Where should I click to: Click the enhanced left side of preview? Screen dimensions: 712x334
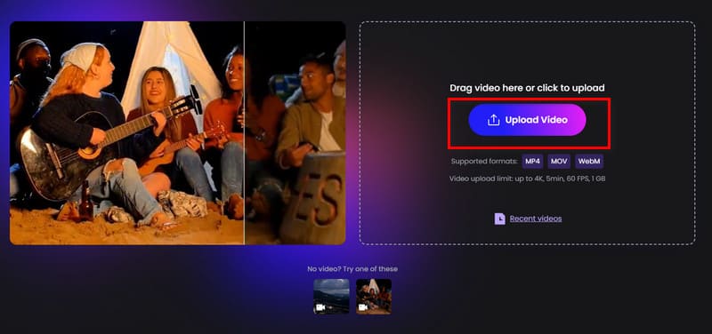(126, 132)
